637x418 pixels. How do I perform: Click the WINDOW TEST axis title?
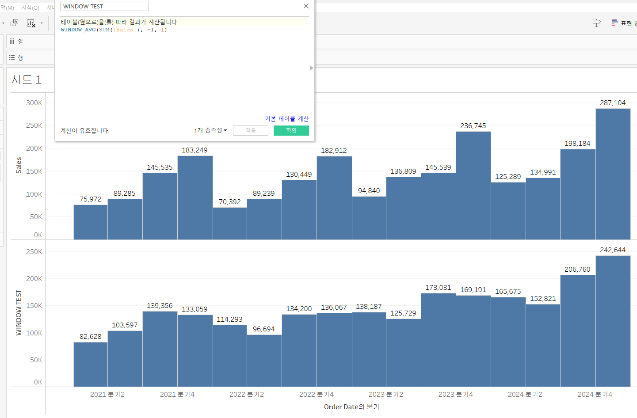click(x=19, y=312)
